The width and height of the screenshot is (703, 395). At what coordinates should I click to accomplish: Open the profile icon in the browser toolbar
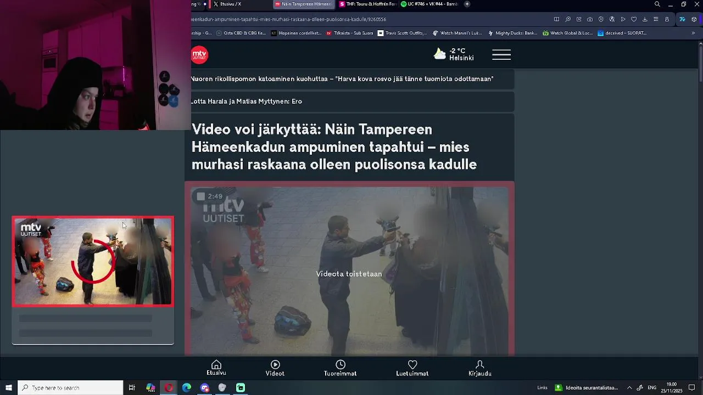coord(667,19)
